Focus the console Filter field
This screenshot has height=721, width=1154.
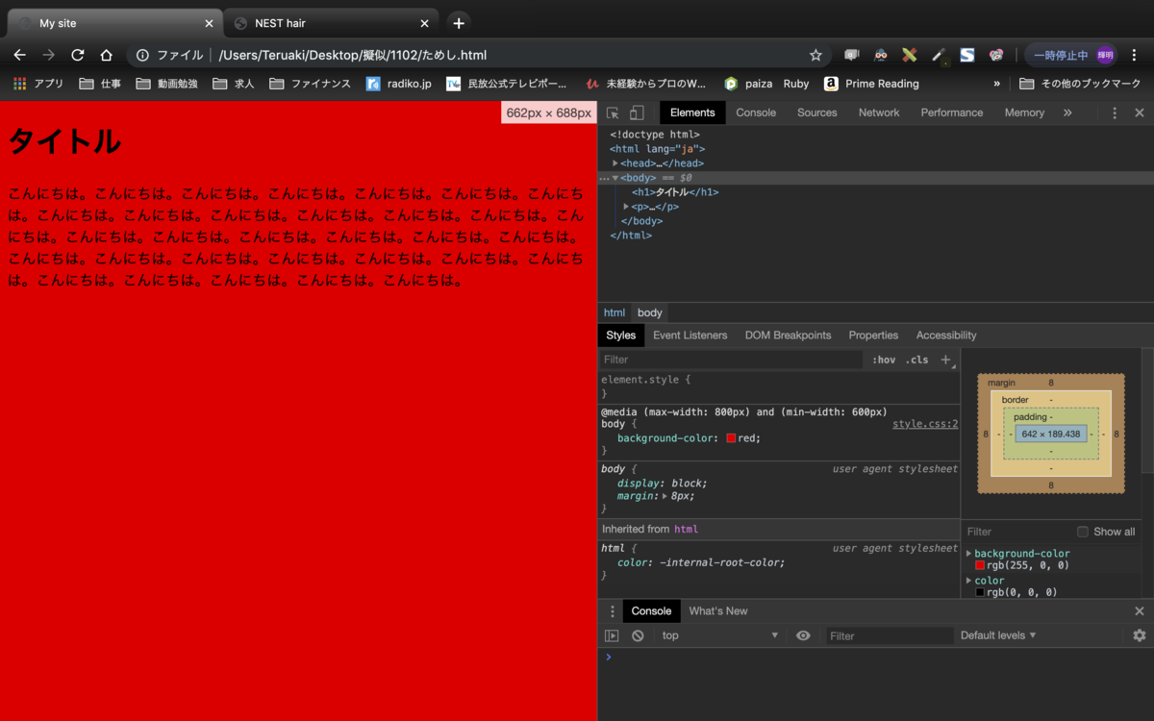coord(890,635)
